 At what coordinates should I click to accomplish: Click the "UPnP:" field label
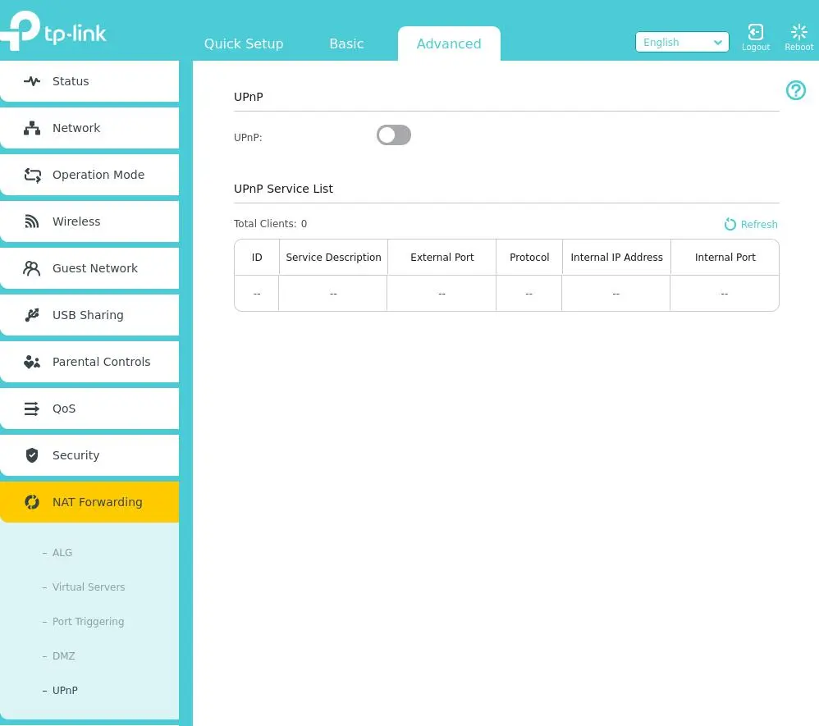248,137
